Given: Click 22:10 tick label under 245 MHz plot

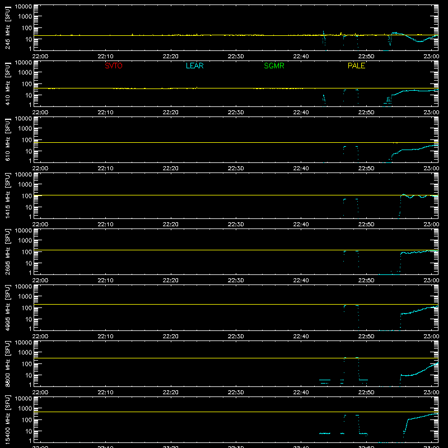Looking at the screenshot, I should pos(105,57).
